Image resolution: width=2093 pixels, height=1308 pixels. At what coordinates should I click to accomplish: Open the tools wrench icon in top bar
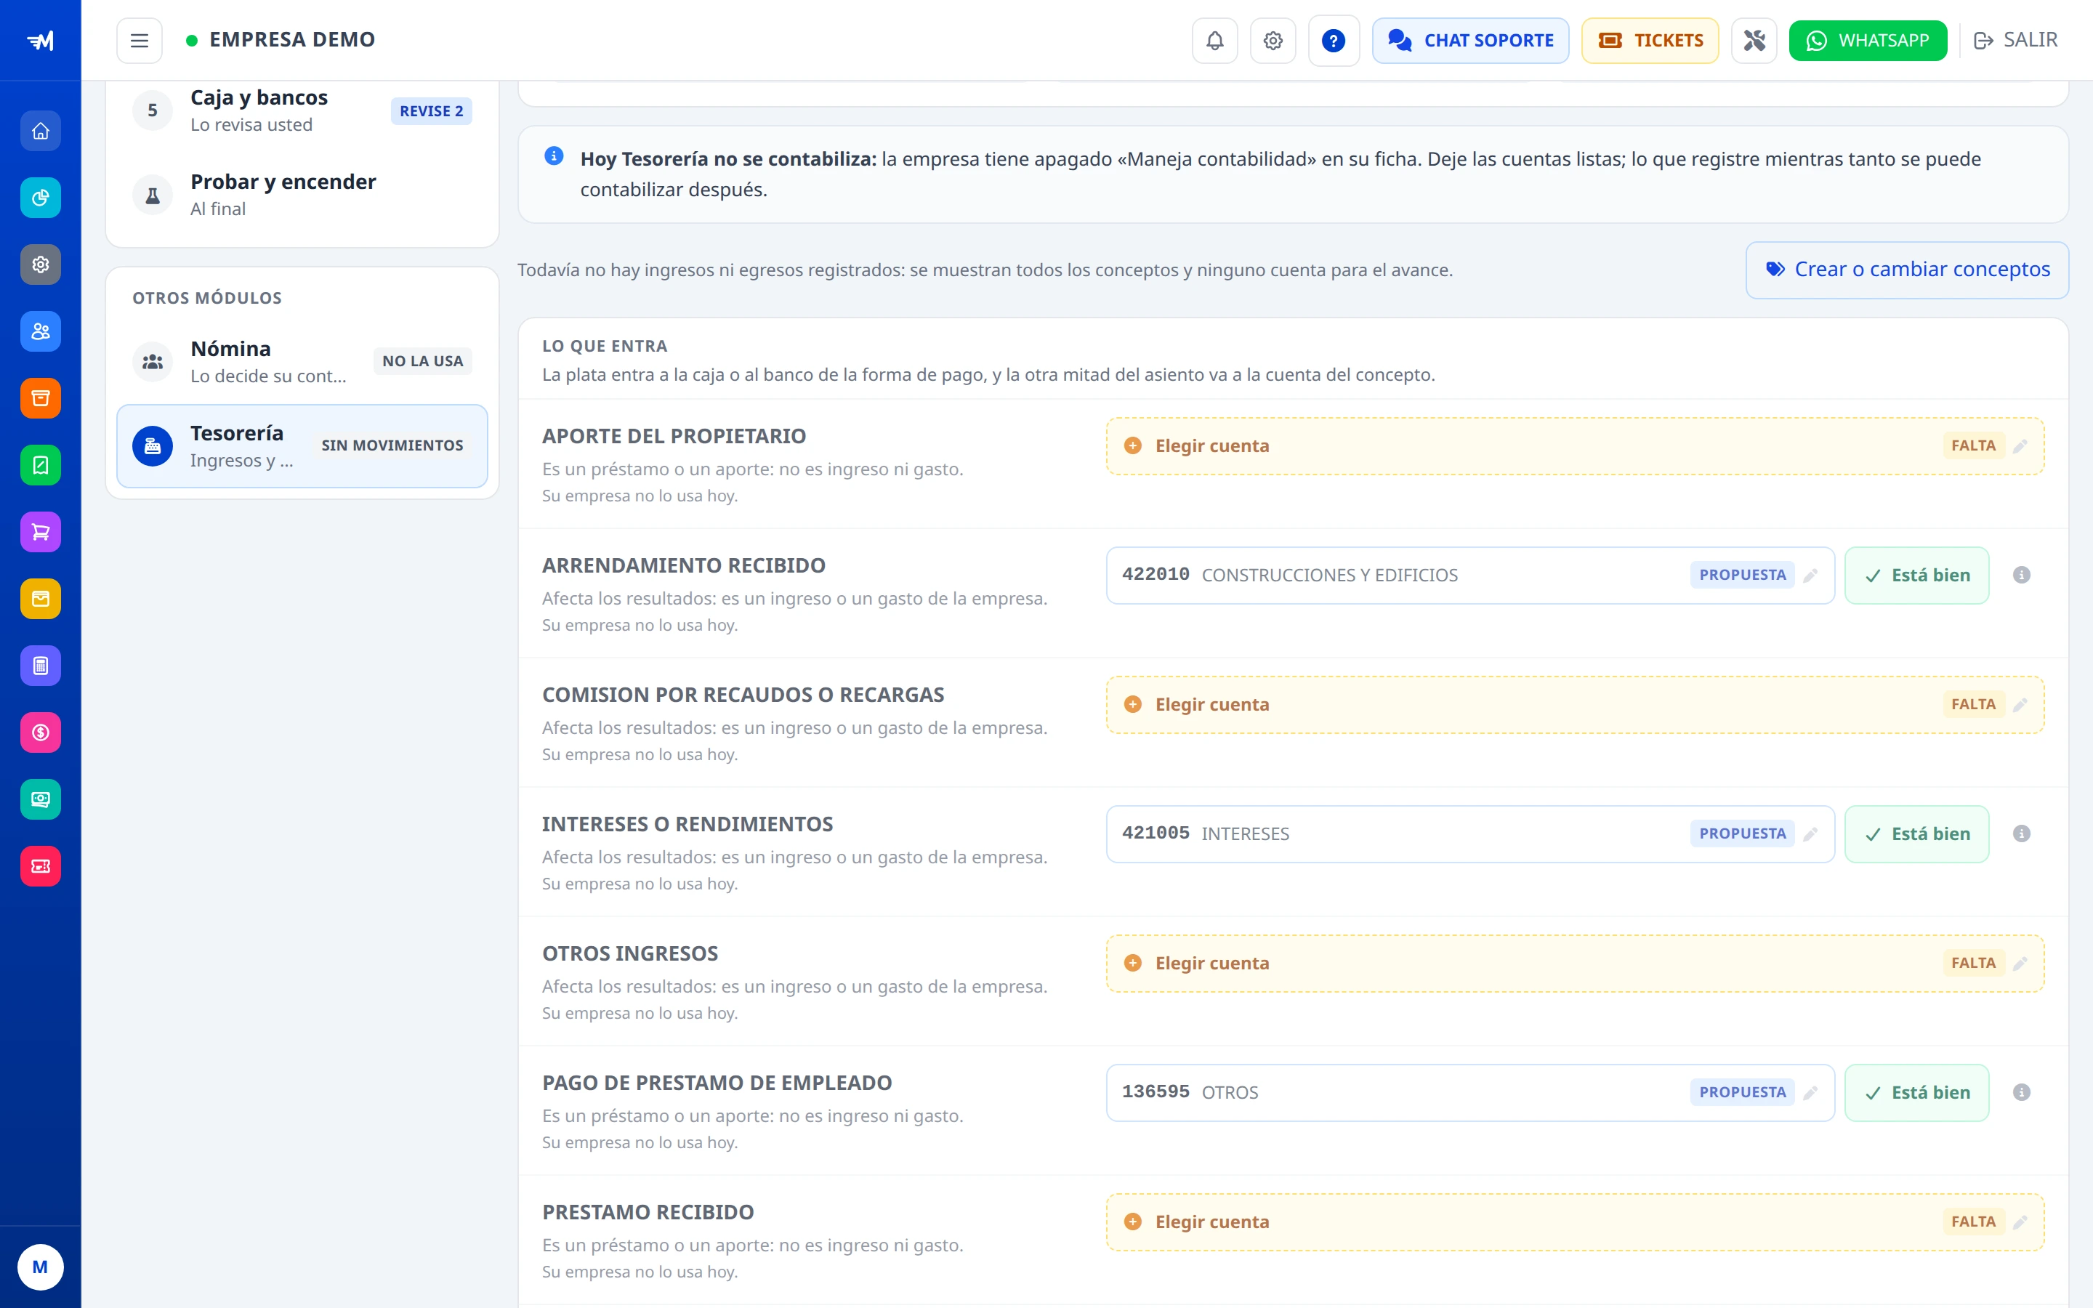1754,41
